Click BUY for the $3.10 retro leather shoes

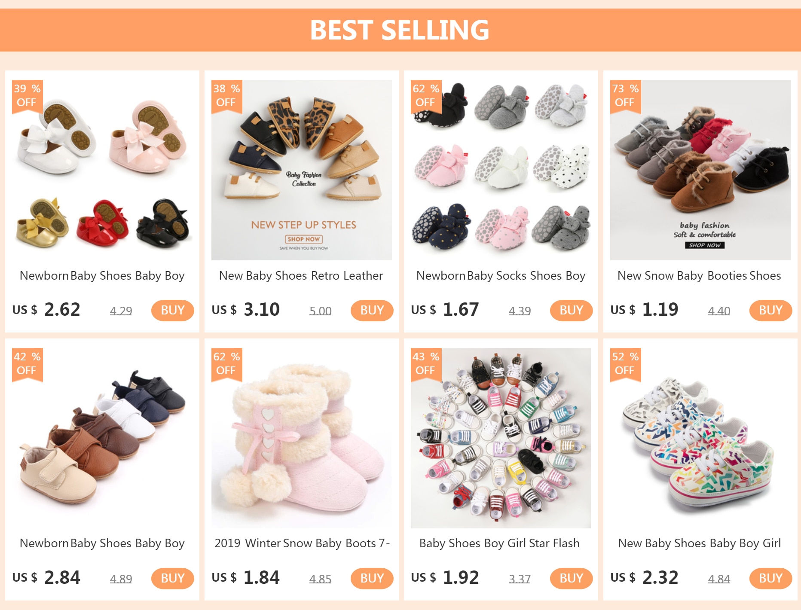tap(372, 310)
